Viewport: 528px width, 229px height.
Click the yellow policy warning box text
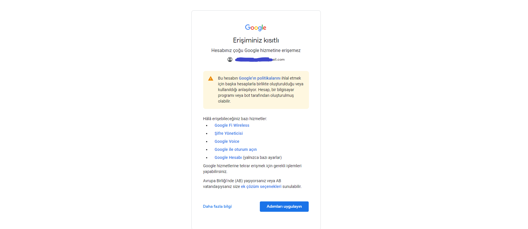(x=261, y=90)
